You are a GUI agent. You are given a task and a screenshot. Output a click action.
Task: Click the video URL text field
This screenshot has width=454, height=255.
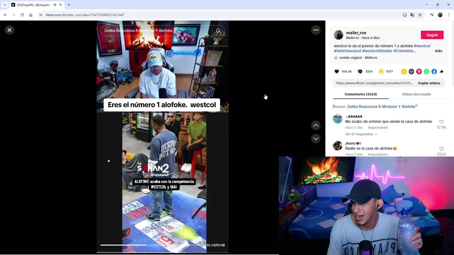coord(374,83)
